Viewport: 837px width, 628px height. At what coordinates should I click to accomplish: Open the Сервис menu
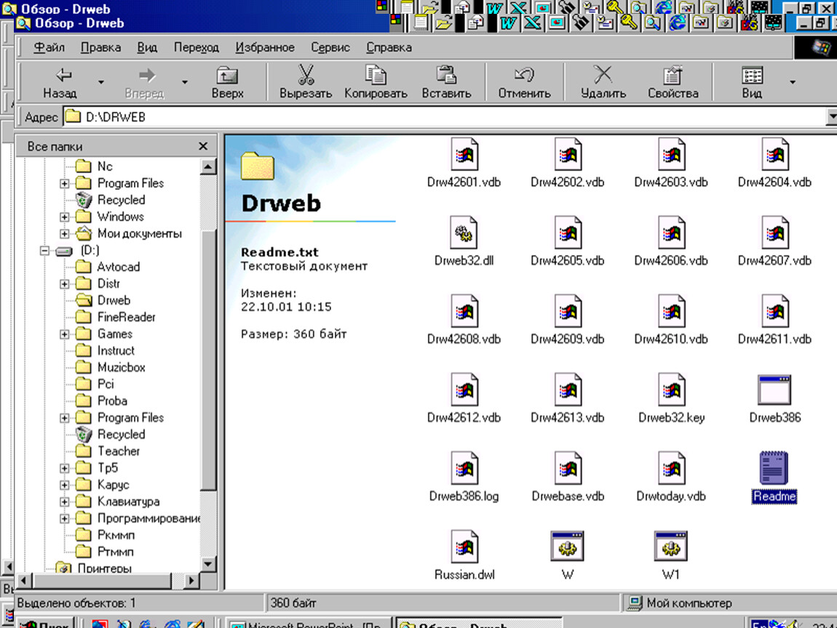(330, 47)
